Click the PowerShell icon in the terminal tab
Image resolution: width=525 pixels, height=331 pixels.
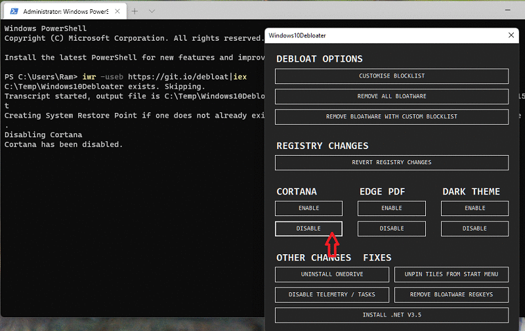pos(13,12)
